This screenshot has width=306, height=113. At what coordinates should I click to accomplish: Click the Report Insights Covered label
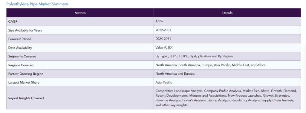click(x=26, y=98)
